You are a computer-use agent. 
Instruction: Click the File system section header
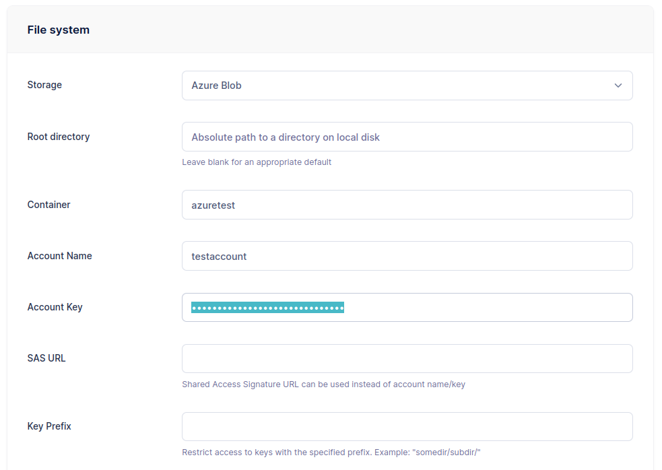click(58, 30)
